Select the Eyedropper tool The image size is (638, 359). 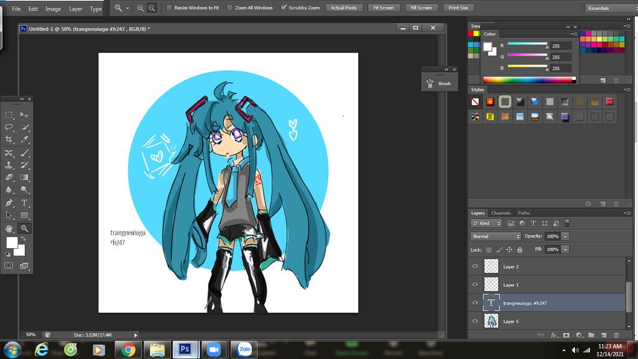pyautogui.click(x=24, y=140)
